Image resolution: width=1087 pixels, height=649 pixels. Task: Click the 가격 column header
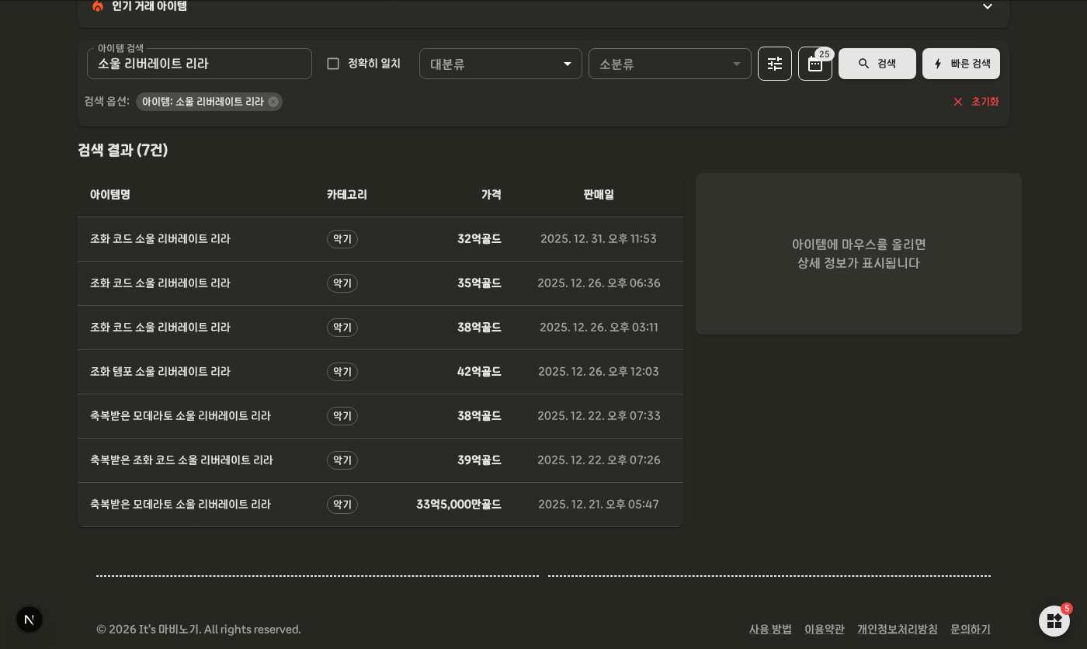click(491, 195)
